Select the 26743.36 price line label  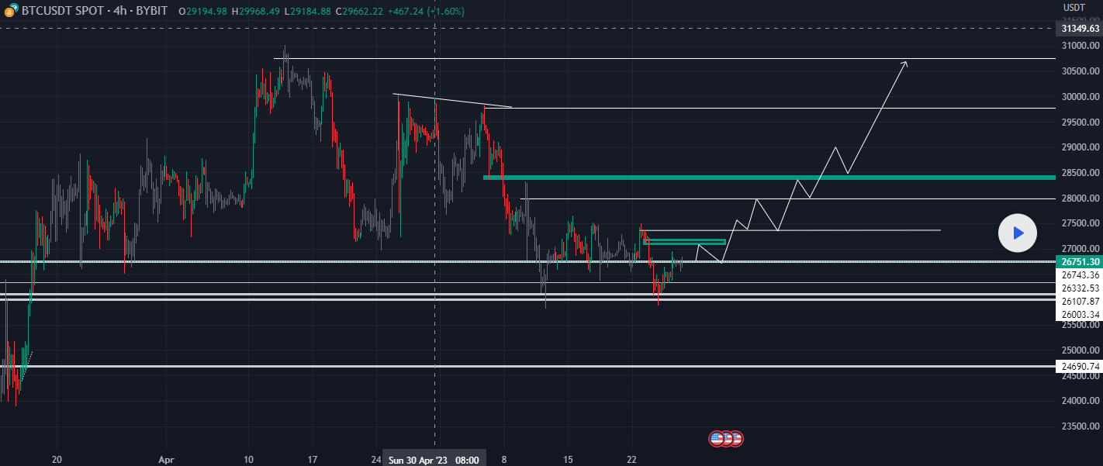pyautogui.click(x=1080, y=275)
